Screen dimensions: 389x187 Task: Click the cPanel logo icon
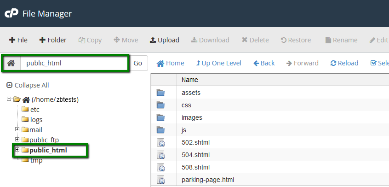pos(11,13)
